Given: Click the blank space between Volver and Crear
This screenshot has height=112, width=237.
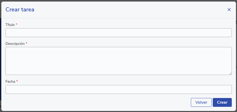Looking at the screenshot, I should [x=212, y=102].
